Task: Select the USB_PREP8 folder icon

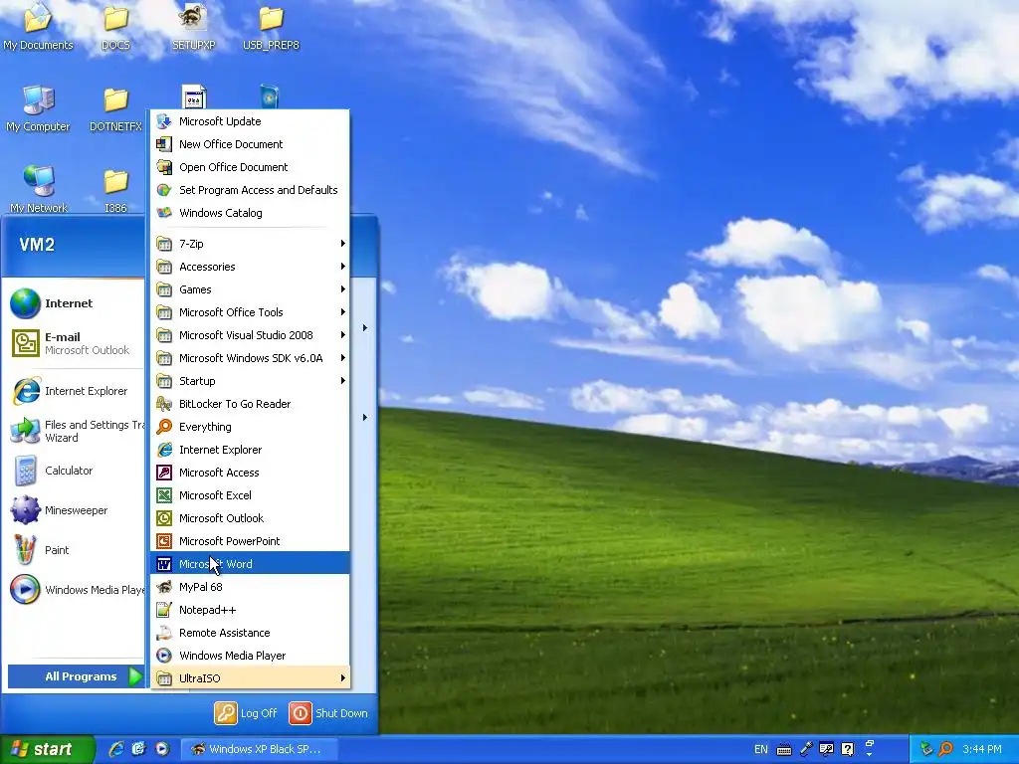Action: point(271,26)
